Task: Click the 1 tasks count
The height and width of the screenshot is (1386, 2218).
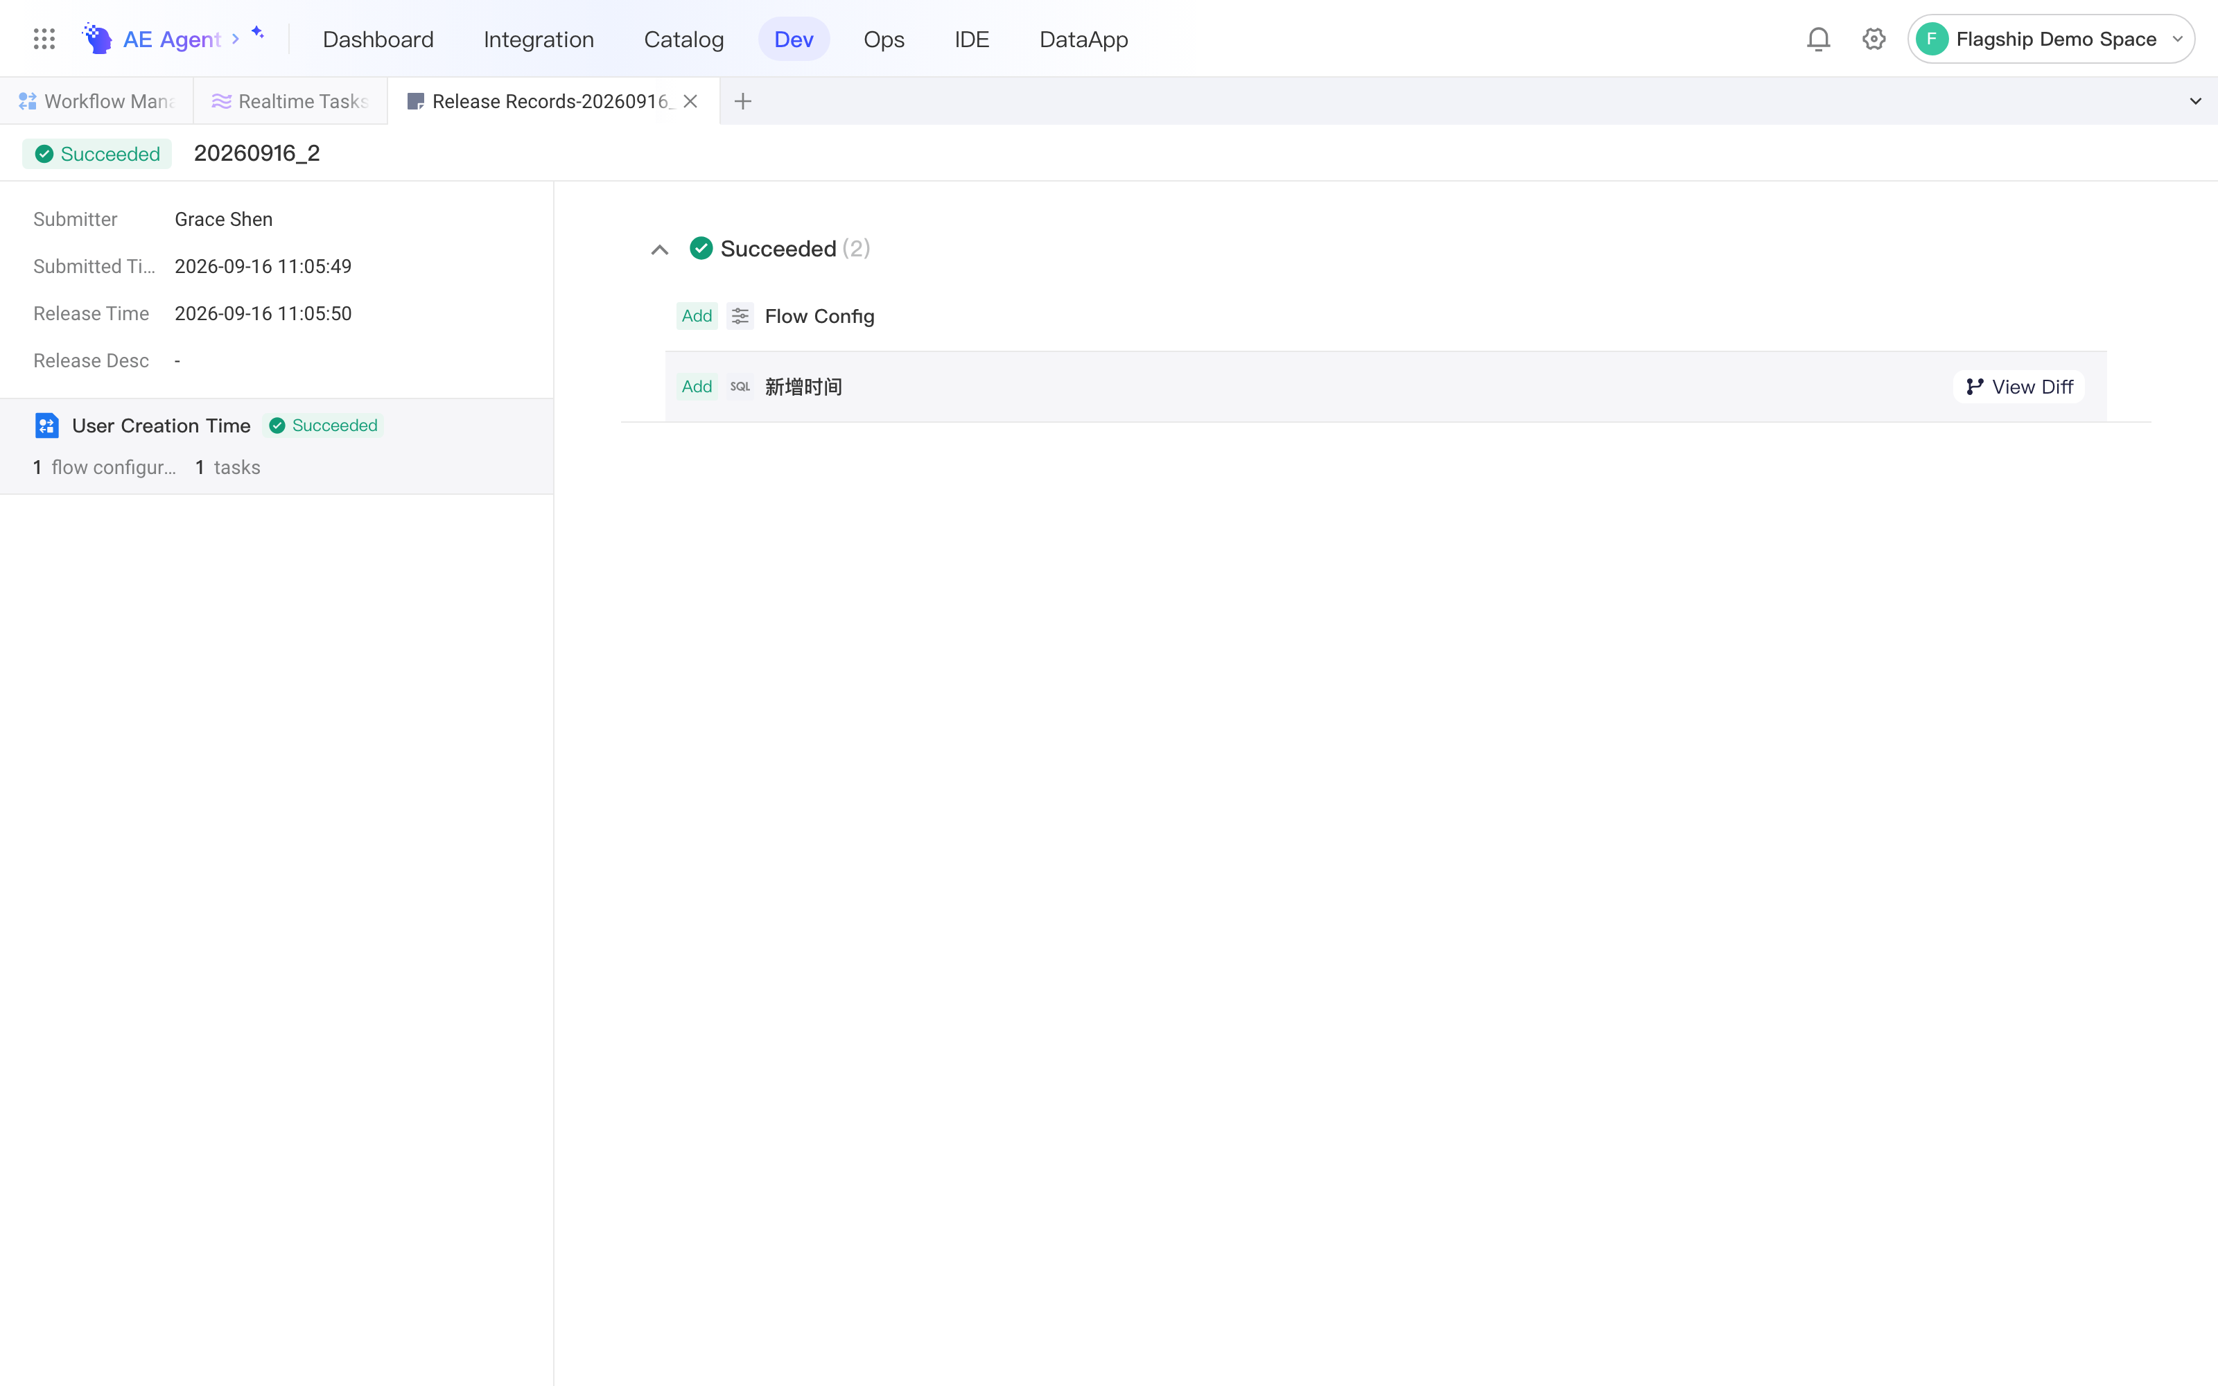Action: (x=227, y=468)
